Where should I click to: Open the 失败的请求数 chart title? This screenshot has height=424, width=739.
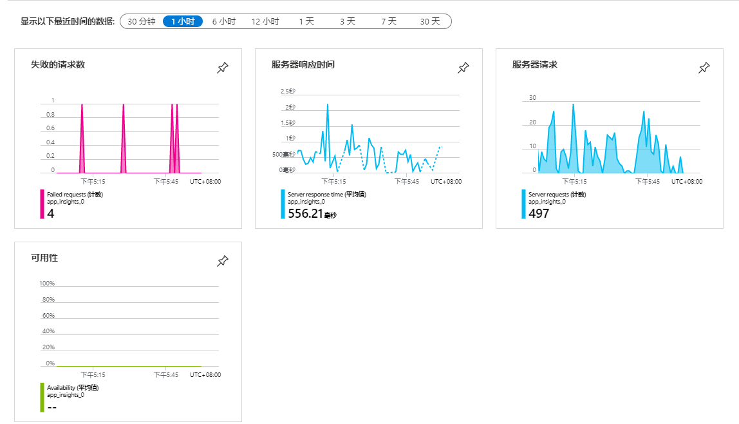coord(58,64)
